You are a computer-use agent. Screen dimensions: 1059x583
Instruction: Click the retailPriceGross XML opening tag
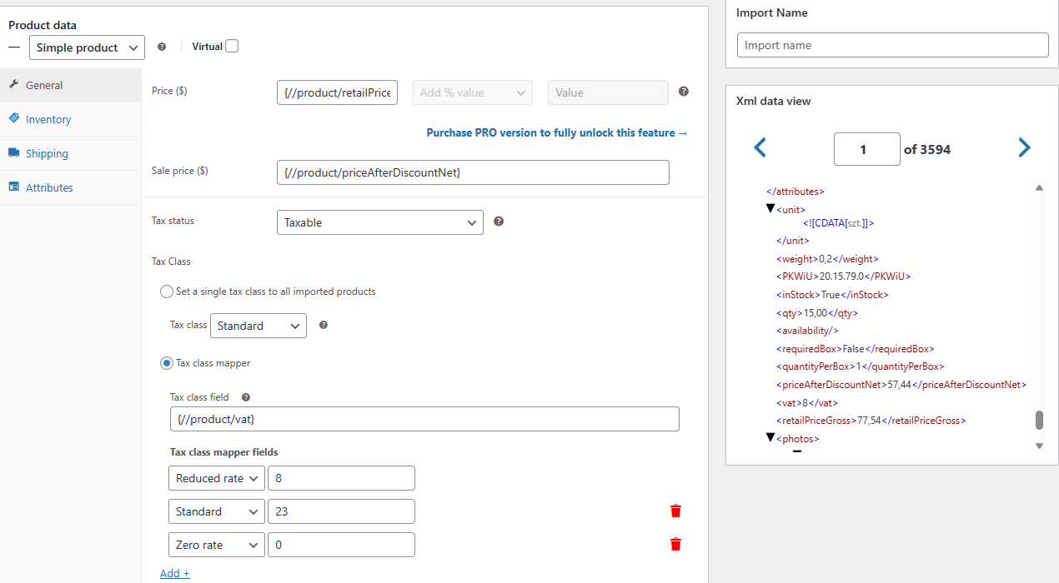[816, 421]
